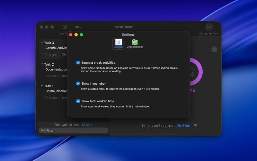
Task: Open the All filter dropdown in DeskTimer
Action: pyautogui.click(x=78, y=27)
